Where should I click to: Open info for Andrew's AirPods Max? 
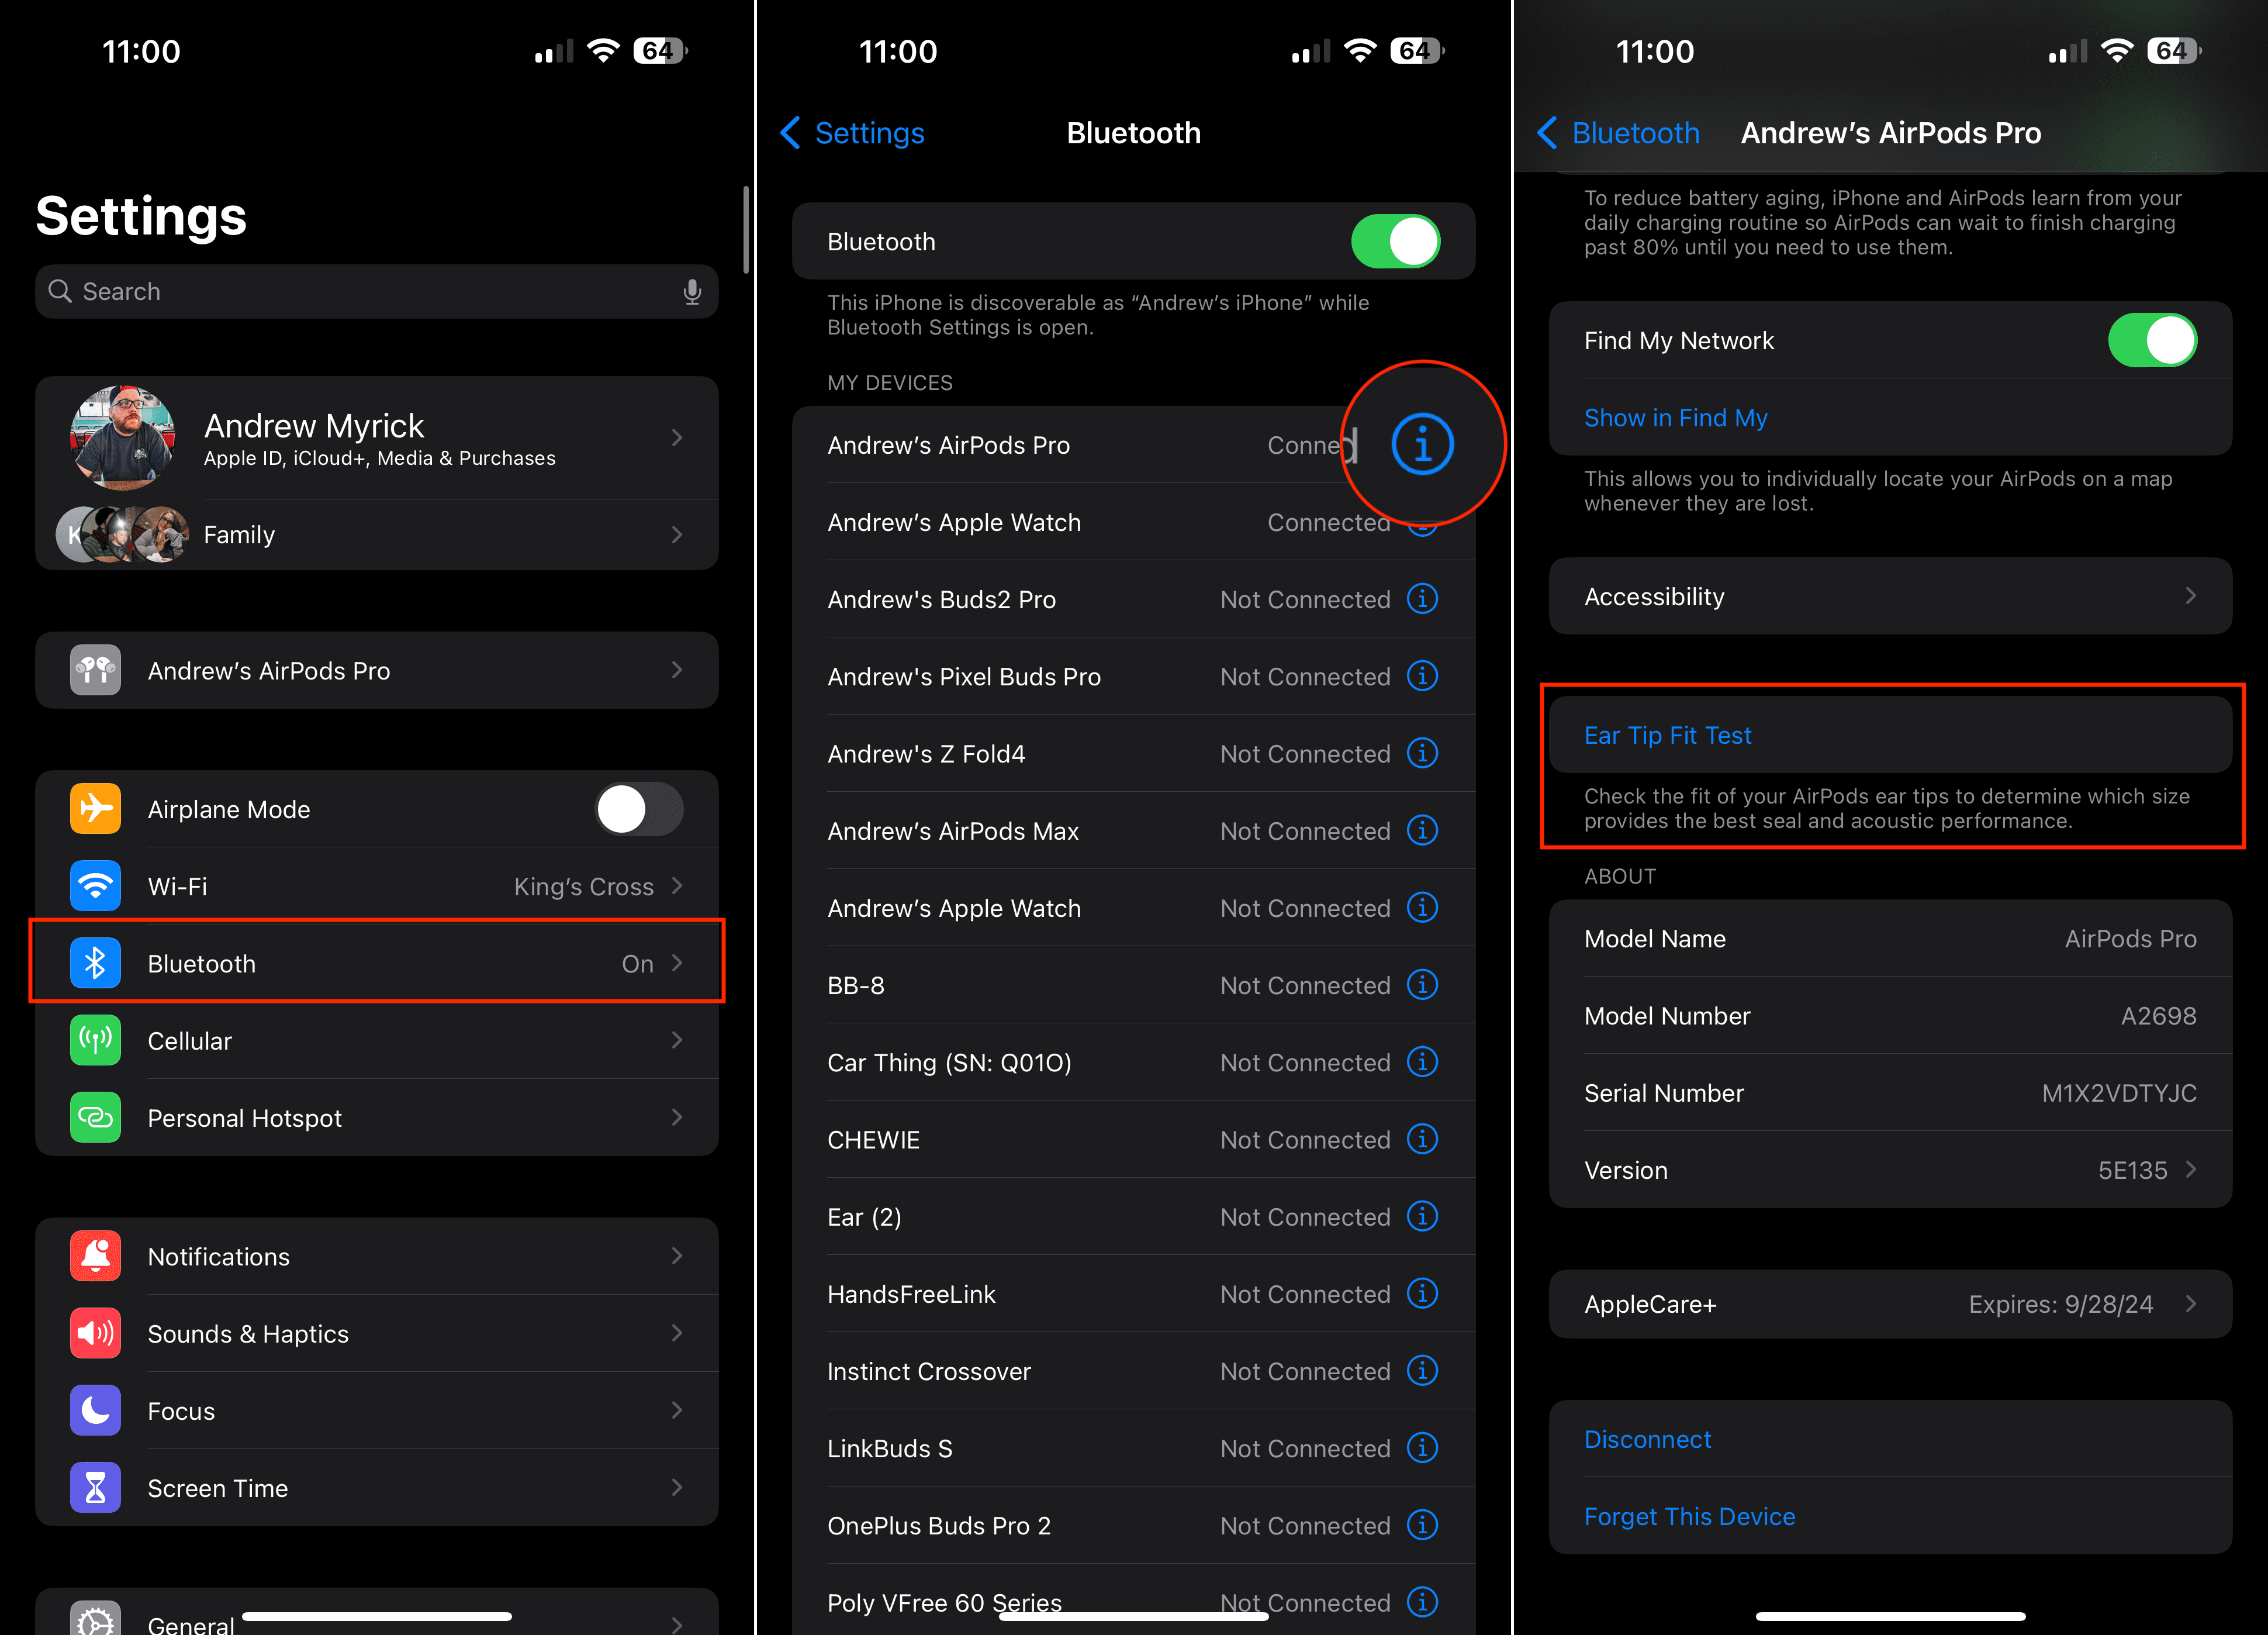1422,830
